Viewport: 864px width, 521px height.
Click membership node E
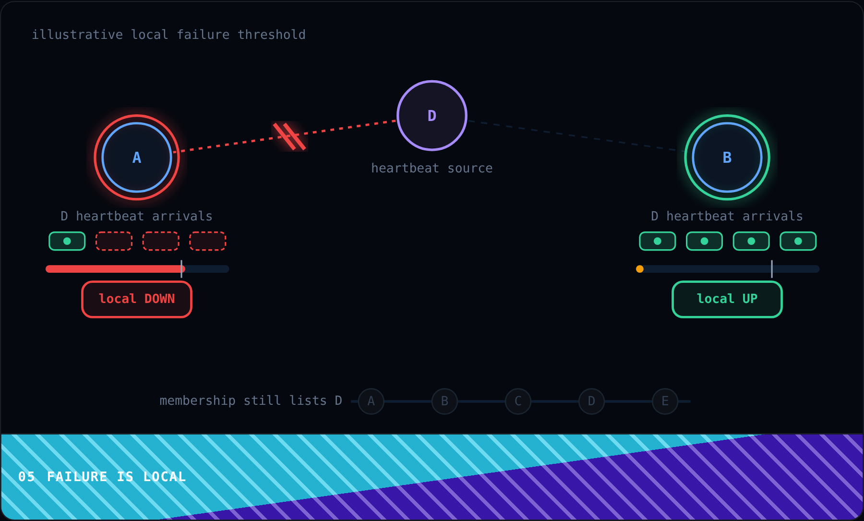coord(665,401)
